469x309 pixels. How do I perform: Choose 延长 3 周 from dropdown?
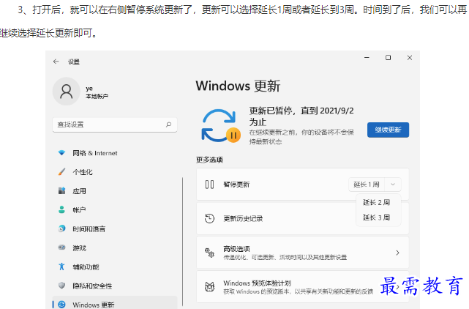point(376,217)
